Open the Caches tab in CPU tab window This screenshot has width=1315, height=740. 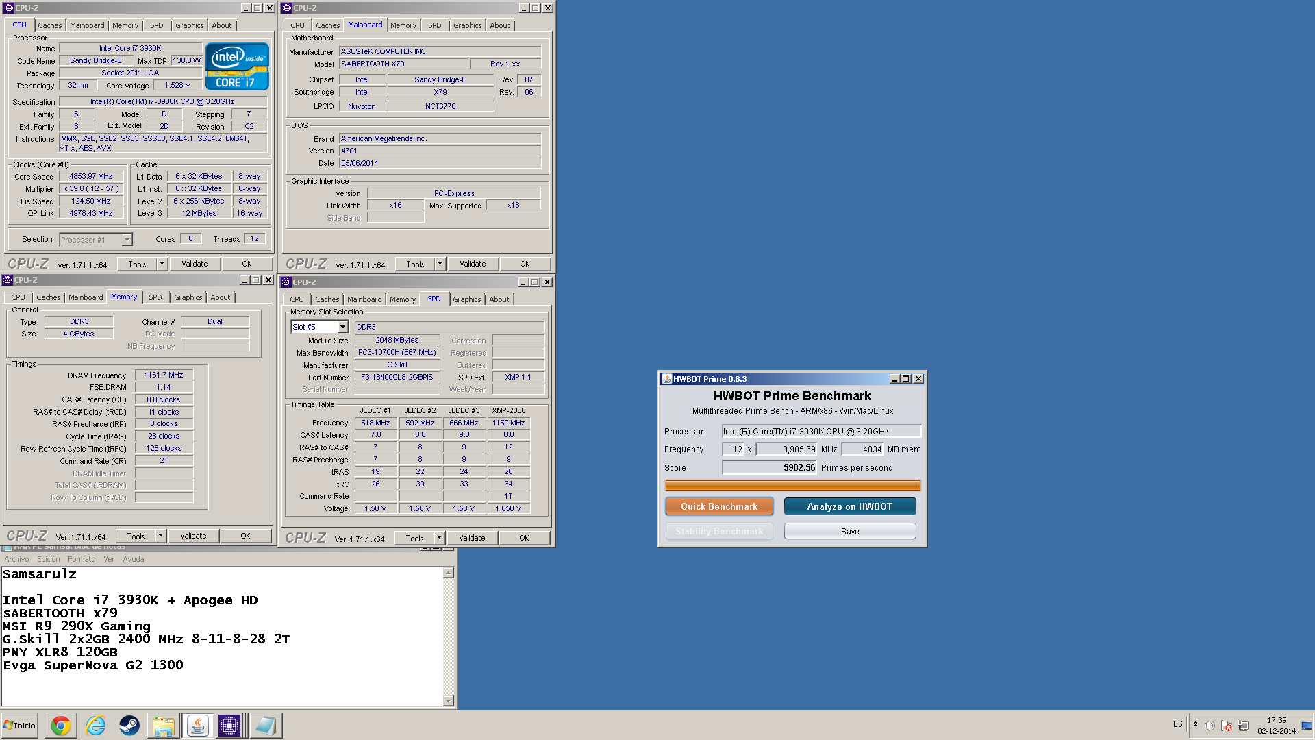click(49, 25)
